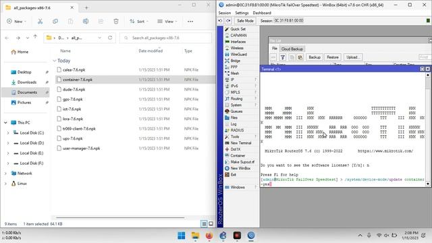Open the New dropdown in File Explorer

17,21
